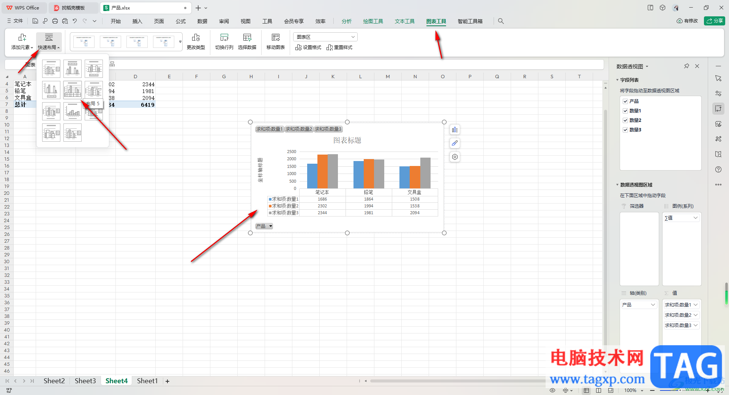Image resolution: width=729 pixels, height=395 pixels.
Task: Uncheck the 产品 field checkbox
Action: (625, 101)
